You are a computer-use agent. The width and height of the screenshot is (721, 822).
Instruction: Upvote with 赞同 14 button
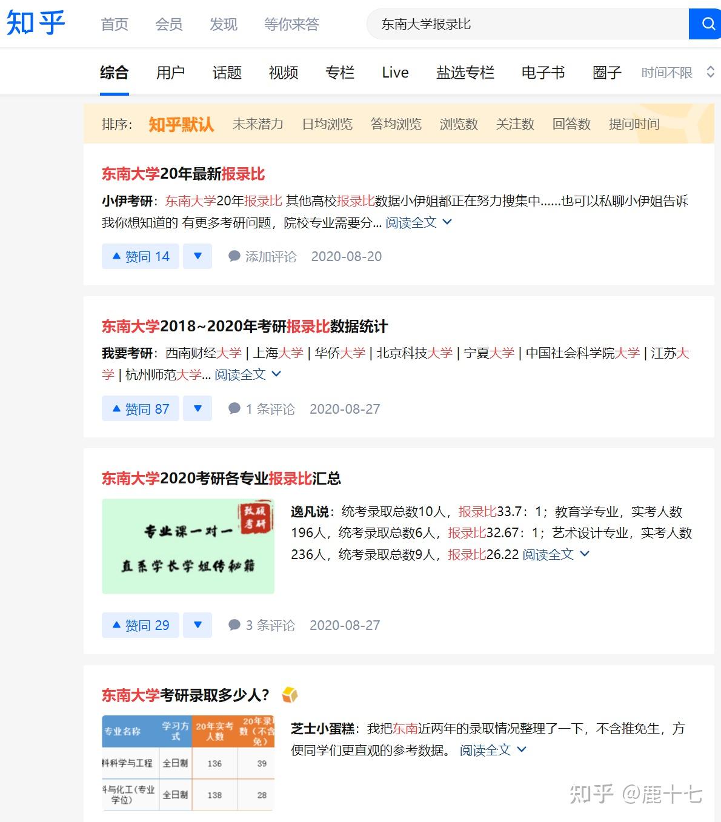tap(141, 256)
